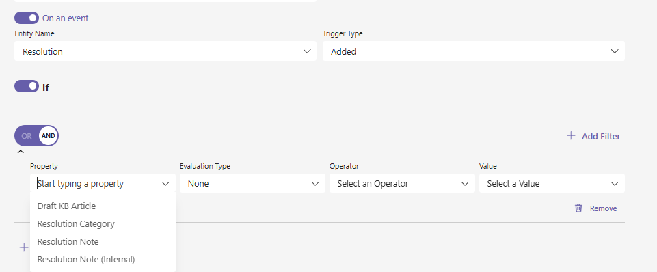Click the plus icon below the divider
This screenshot has width=657, height=272.
point(24,247)
